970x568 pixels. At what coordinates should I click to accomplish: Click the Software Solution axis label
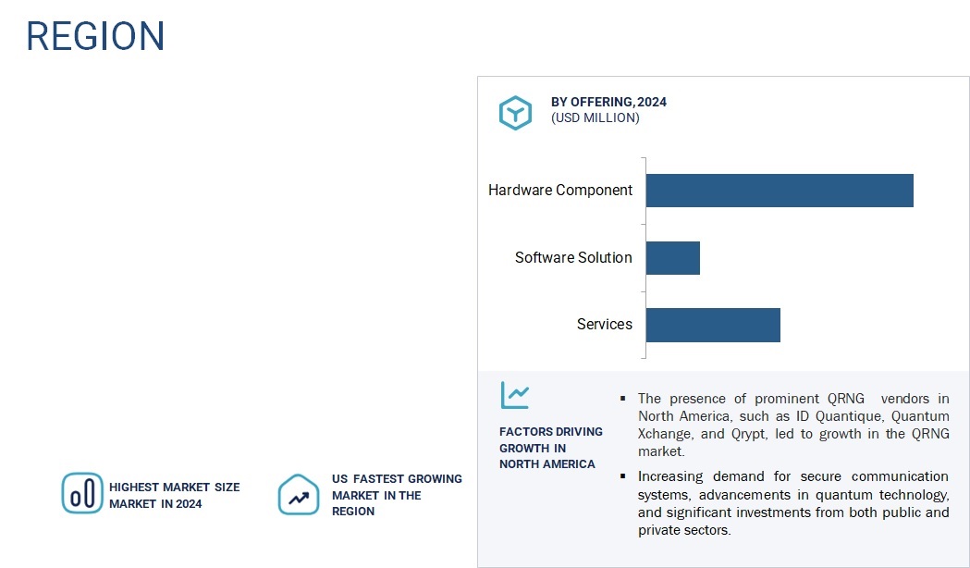573,258
